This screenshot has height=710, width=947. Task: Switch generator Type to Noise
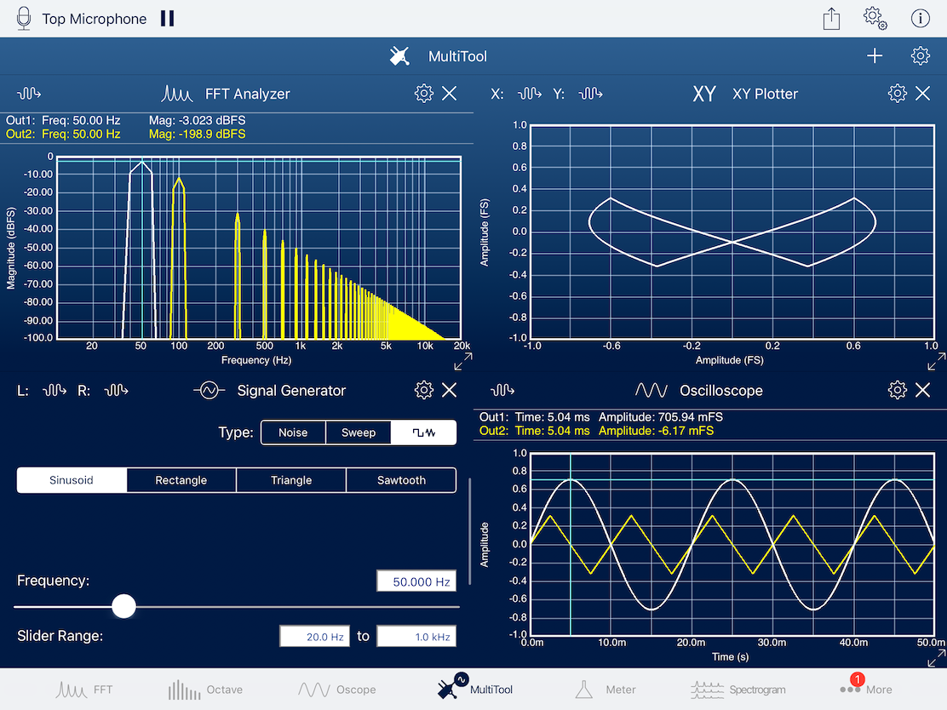(293, 432)
